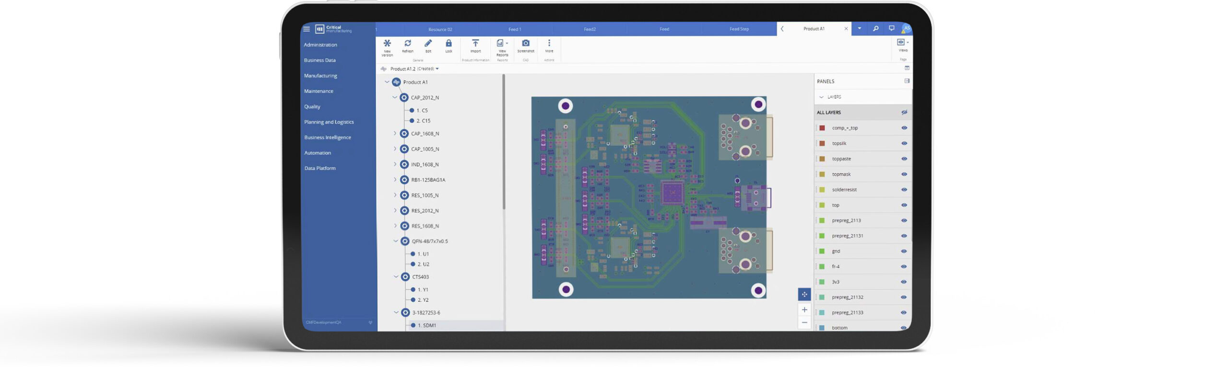Click the Refresh icon in toolbar
Viewport: 1228px width, 388px height.
pyautogui.click(x=407, y=44)
